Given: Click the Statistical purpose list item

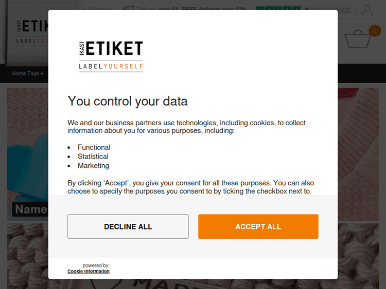Looking at the screenshot, I should pos(93,157).
